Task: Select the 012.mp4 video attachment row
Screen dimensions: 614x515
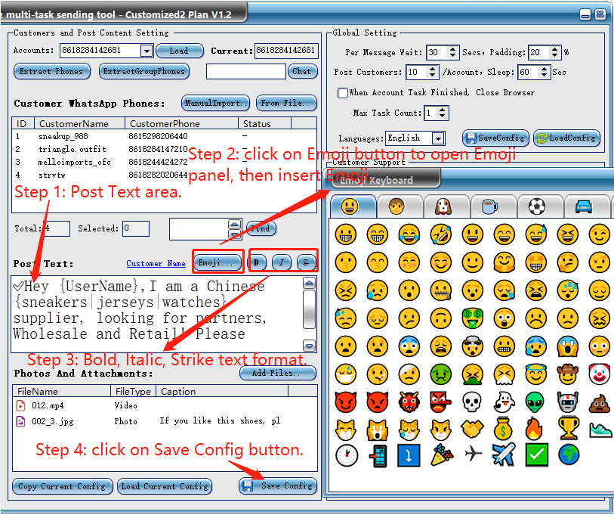Action: pos(165,405)
